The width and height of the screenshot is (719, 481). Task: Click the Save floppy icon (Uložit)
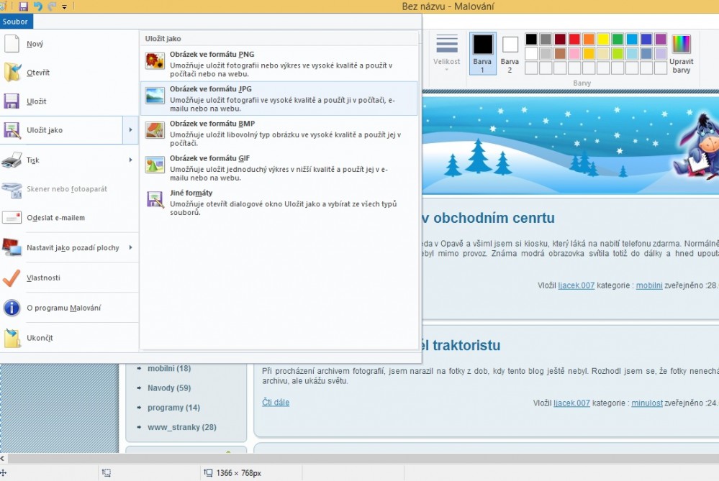click(12, 101)
